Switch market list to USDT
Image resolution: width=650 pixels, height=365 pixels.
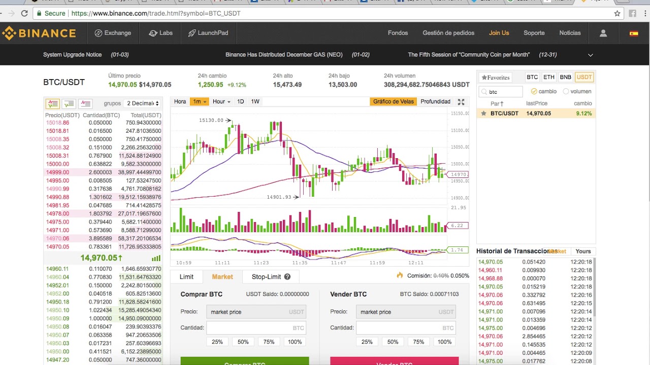click(584, 77)
